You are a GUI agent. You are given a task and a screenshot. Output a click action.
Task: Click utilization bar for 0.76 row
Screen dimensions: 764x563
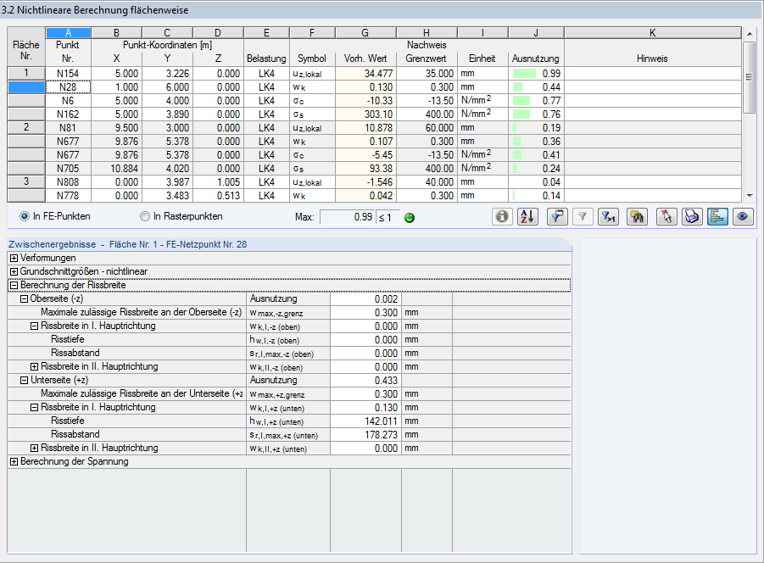pyautogui.click(x=521, y=114)
